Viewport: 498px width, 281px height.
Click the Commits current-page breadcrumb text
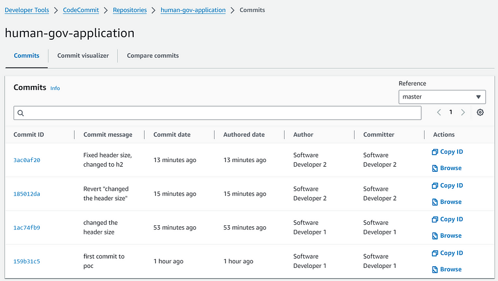point(252,10)
